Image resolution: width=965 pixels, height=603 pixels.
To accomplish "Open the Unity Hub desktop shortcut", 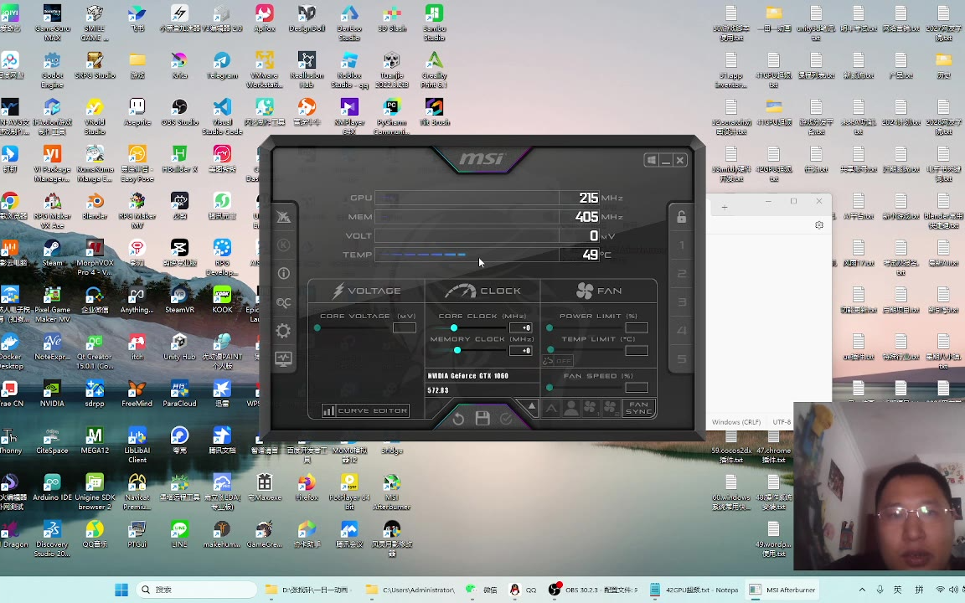I will click(x=180, y=347).
